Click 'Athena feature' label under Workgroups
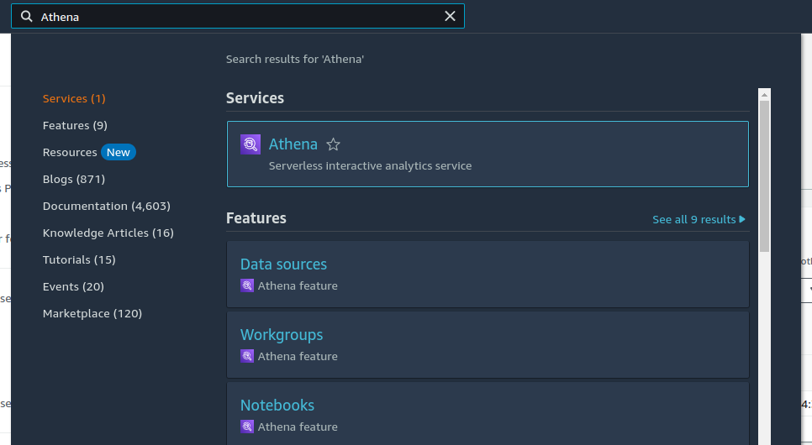This screenshot has height=445, width=812. coord(298,356)
